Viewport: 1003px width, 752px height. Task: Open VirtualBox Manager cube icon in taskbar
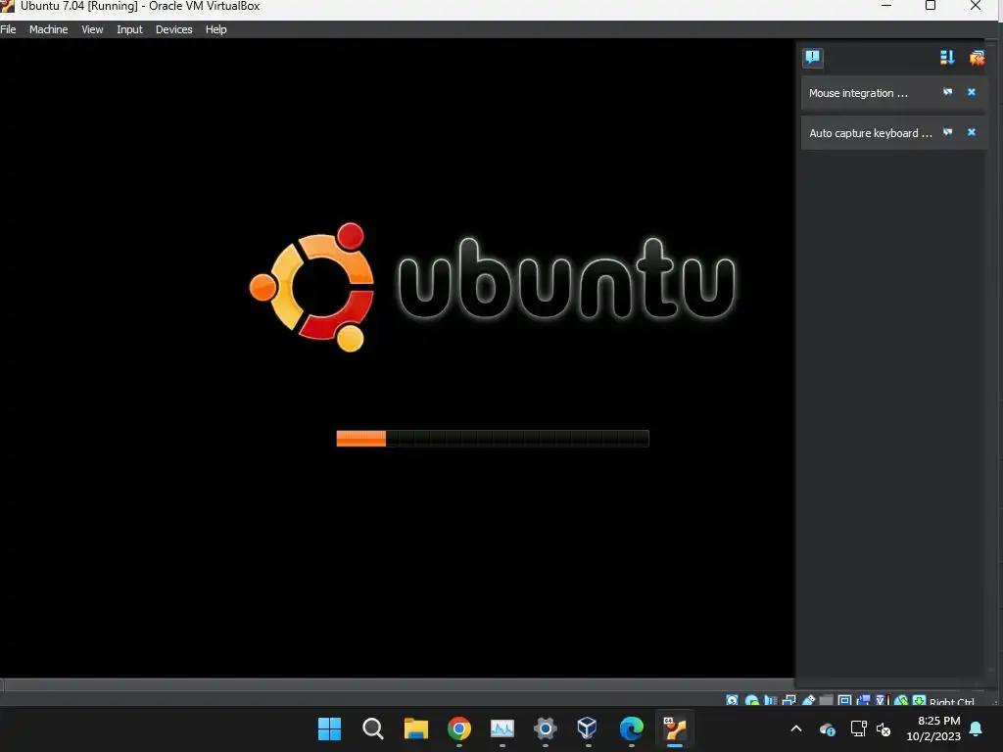(x=588, y=728)
